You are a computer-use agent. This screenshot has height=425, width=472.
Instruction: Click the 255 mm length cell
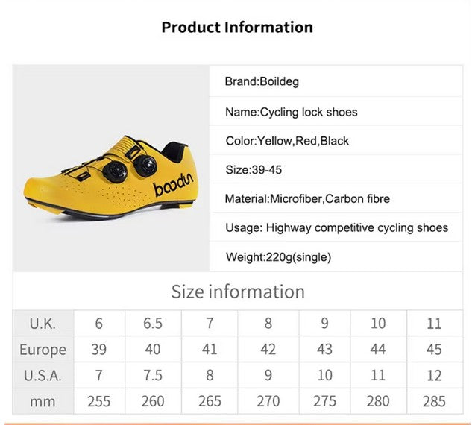(x=98, y=401)
